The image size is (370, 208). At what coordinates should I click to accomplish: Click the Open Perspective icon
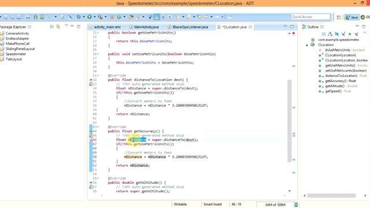(x=339, y=17)
